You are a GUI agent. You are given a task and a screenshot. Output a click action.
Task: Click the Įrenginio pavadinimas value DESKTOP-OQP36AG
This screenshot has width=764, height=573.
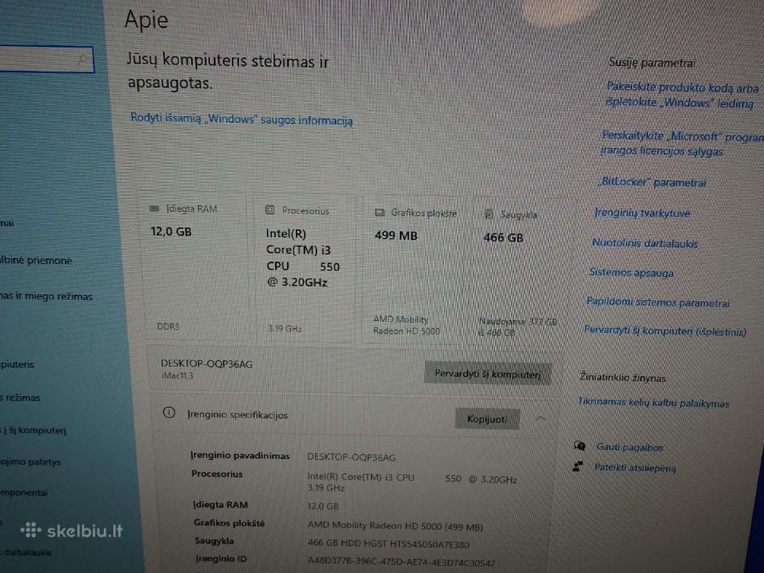[351, 456]
